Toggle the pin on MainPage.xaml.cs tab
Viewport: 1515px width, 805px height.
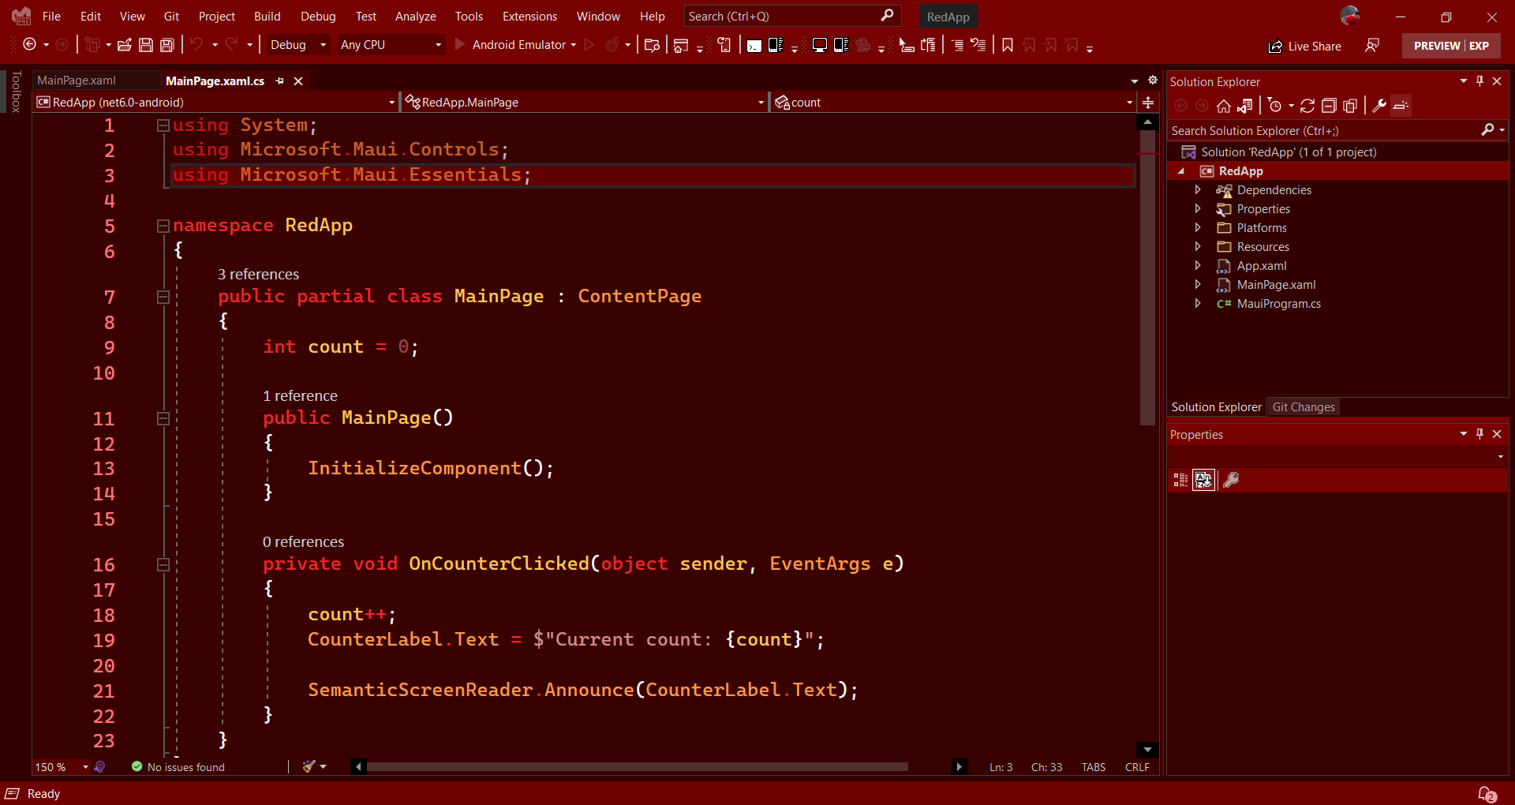[x=279, y=81]
